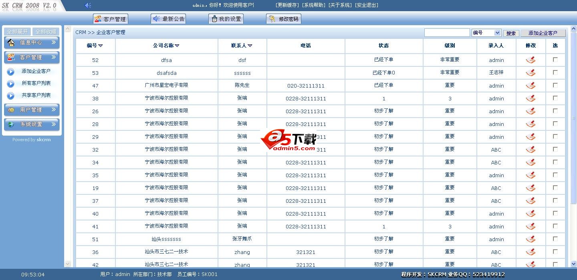The height and width of the screenshot is (280, 577).
Task: Click the phone number 020-32111311
Action: click(x=306, y=86)
